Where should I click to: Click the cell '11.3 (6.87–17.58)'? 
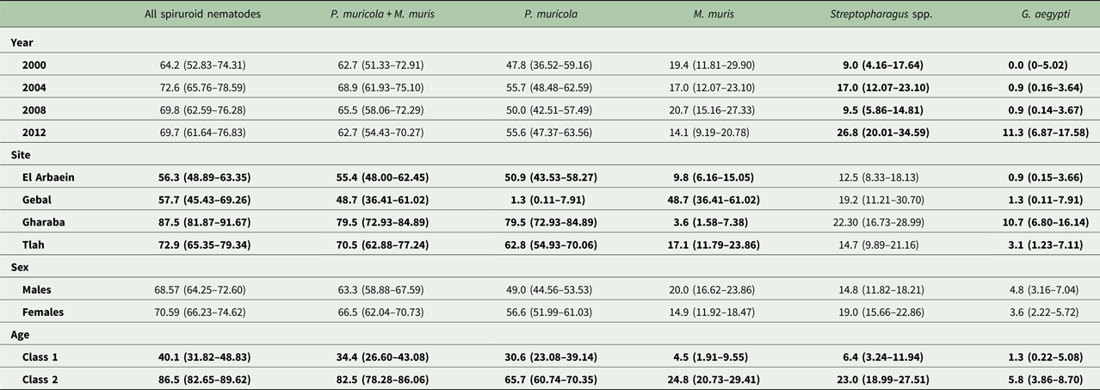click(x=1040, y=132)
